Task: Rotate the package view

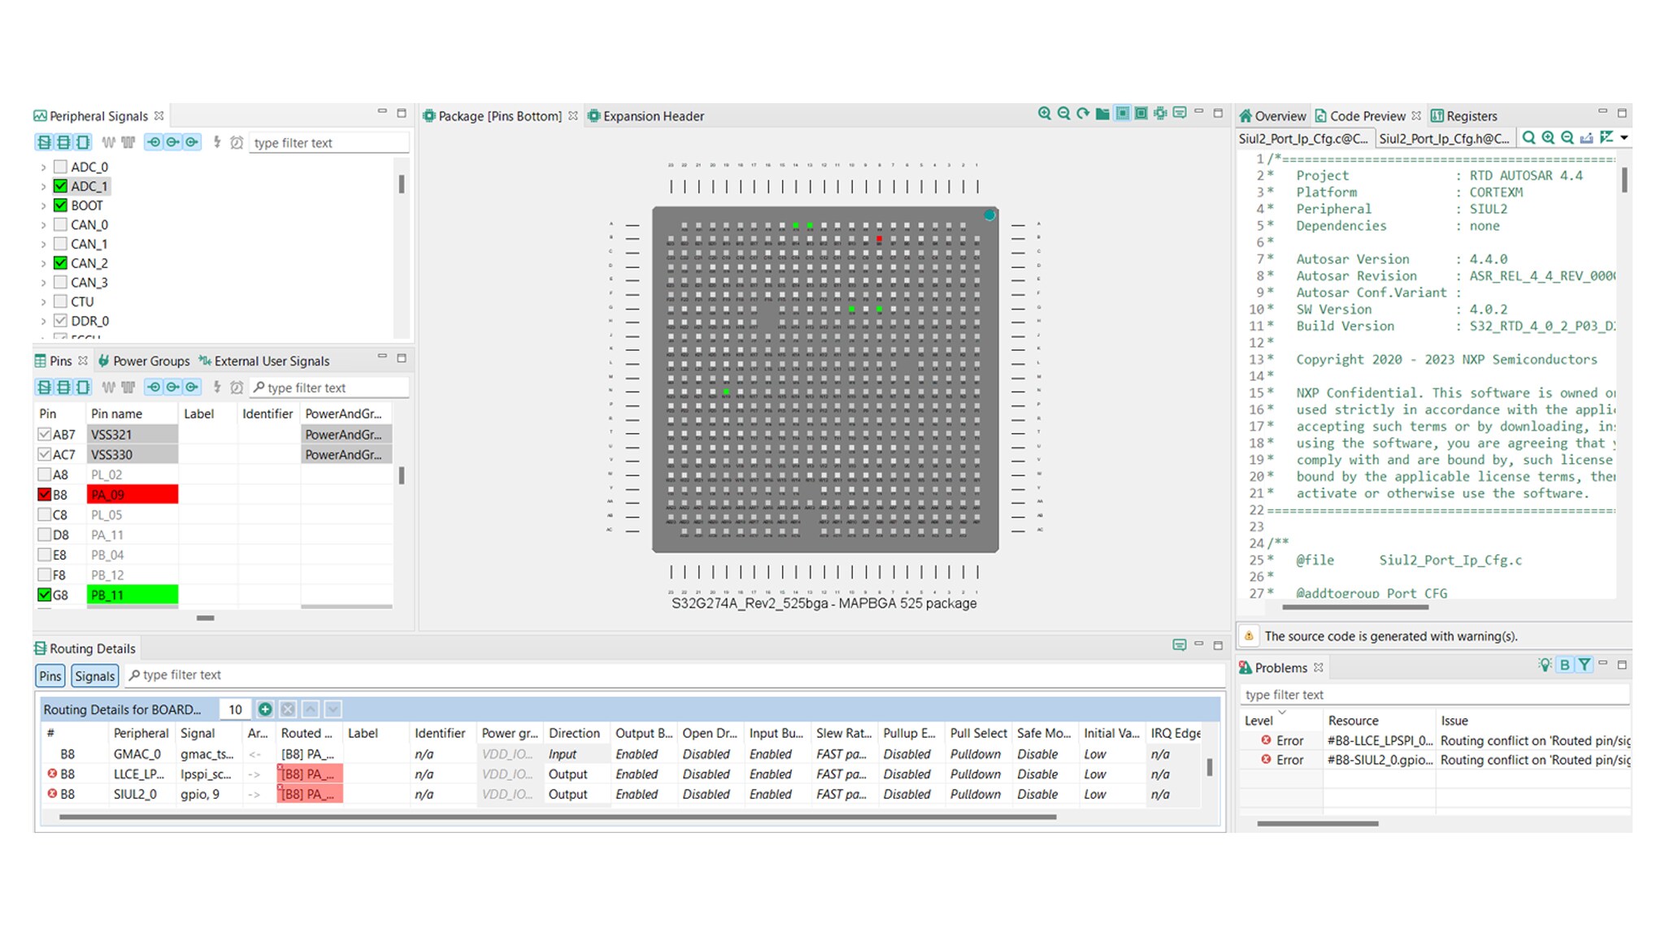Action: coord(1083,114)
